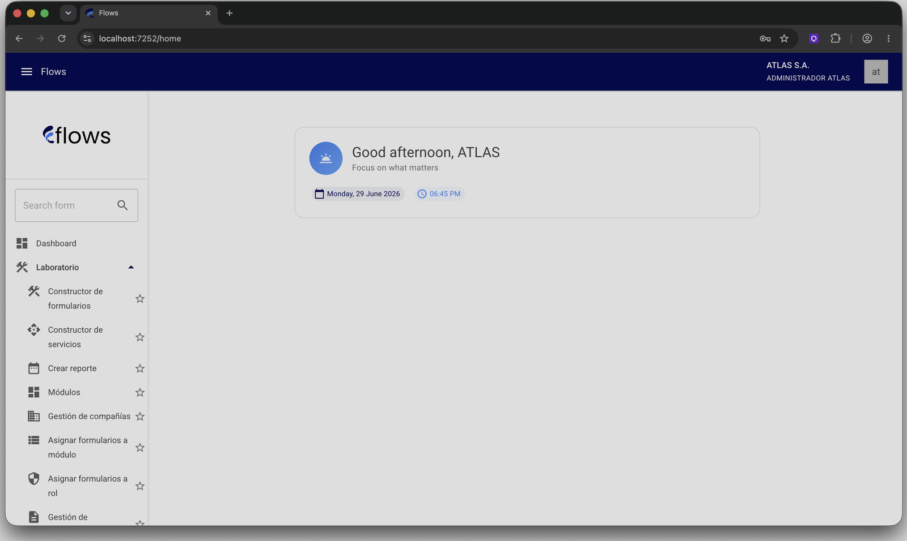Open Constructor de formularios
Viewport: 907px width, 541px height.
(75, 299)
